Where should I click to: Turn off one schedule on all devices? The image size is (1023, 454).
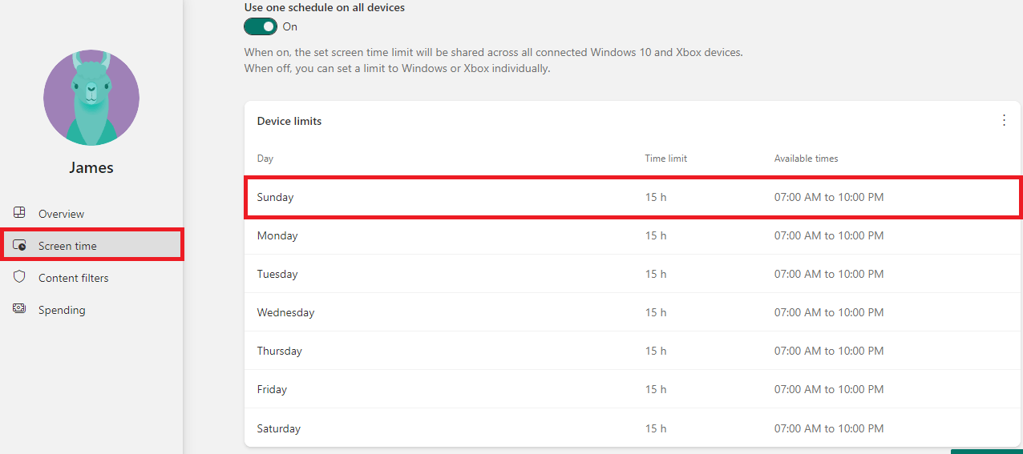coord(261,26)
